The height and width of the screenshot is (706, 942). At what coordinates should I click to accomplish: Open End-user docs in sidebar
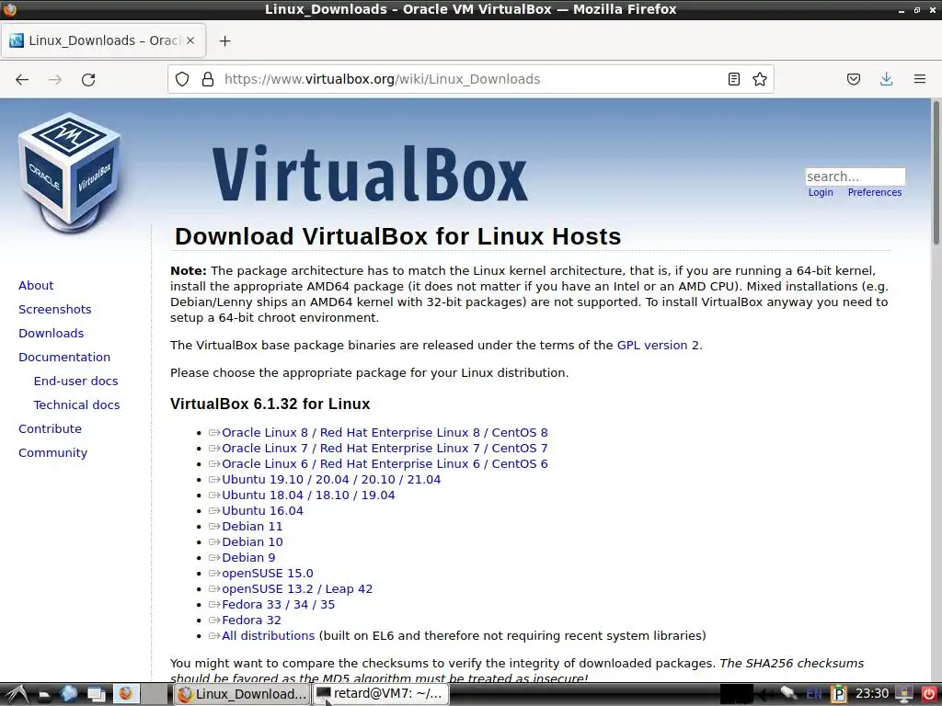point(75,381)
